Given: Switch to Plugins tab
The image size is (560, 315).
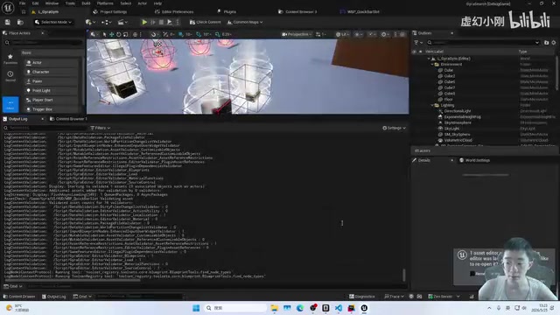Looking at the screenshot, I should tap(227, 11).
